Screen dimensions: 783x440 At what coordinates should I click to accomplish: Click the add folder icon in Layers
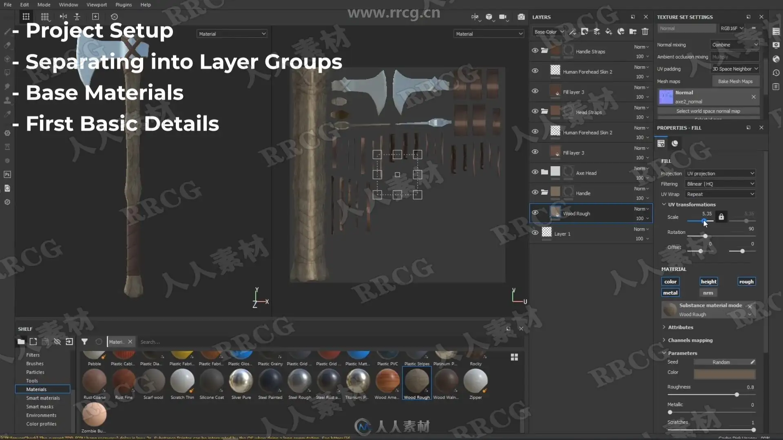pos(633,32)
